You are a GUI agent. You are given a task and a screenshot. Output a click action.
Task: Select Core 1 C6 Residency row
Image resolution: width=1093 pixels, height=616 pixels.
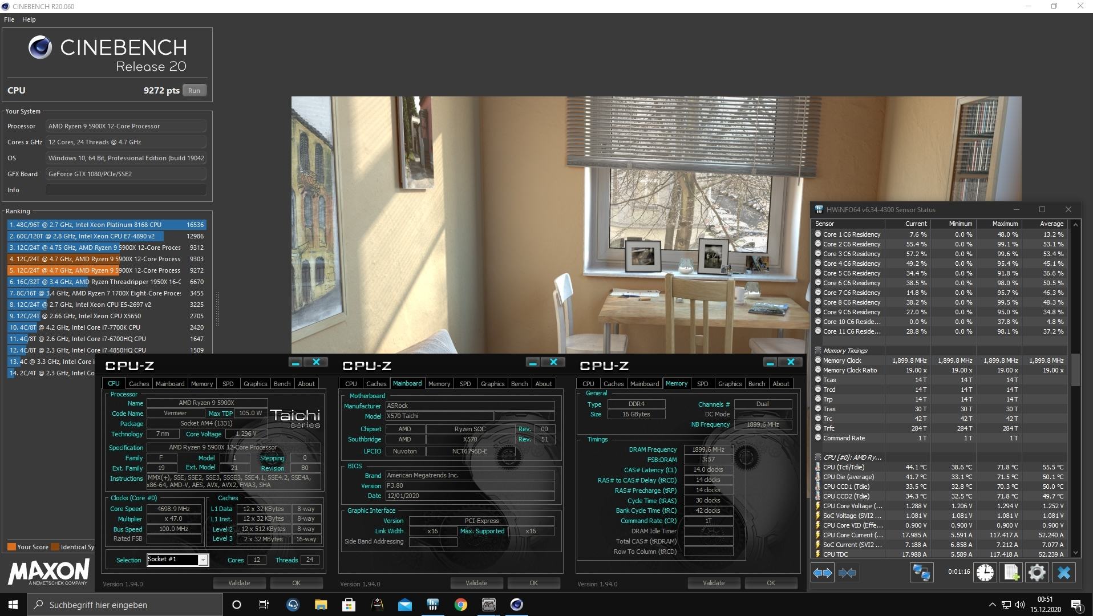click(940, 234)
